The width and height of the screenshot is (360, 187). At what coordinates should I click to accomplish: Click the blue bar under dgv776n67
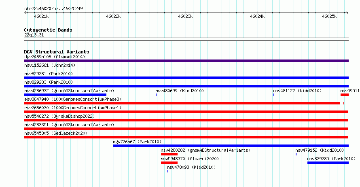coord(231,146)
